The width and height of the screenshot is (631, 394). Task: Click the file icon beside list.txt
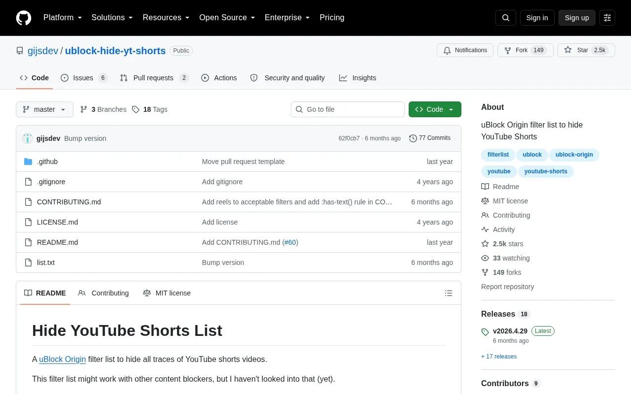pyautogui.click(x=28, y=263)
